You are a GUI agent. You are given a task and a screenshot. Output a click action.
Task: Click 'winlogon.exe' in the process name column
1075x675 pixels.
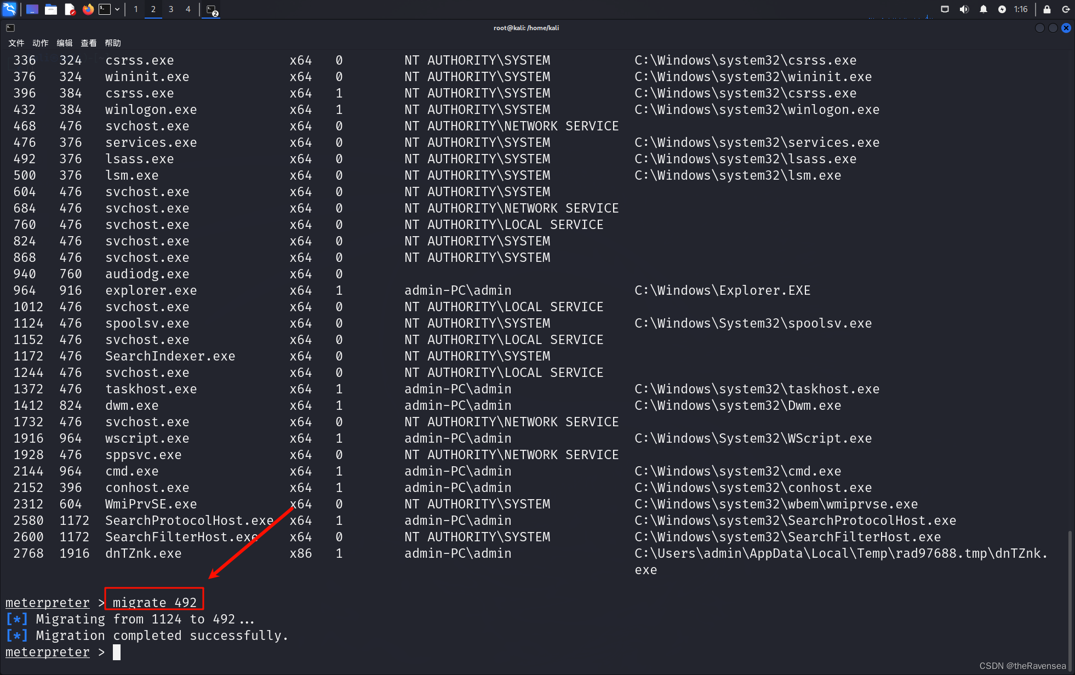pyautogui.click(x=151, y=110)
